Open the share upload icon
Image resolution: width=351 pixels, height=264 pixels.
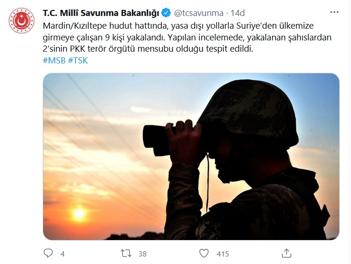click(287, 253)
